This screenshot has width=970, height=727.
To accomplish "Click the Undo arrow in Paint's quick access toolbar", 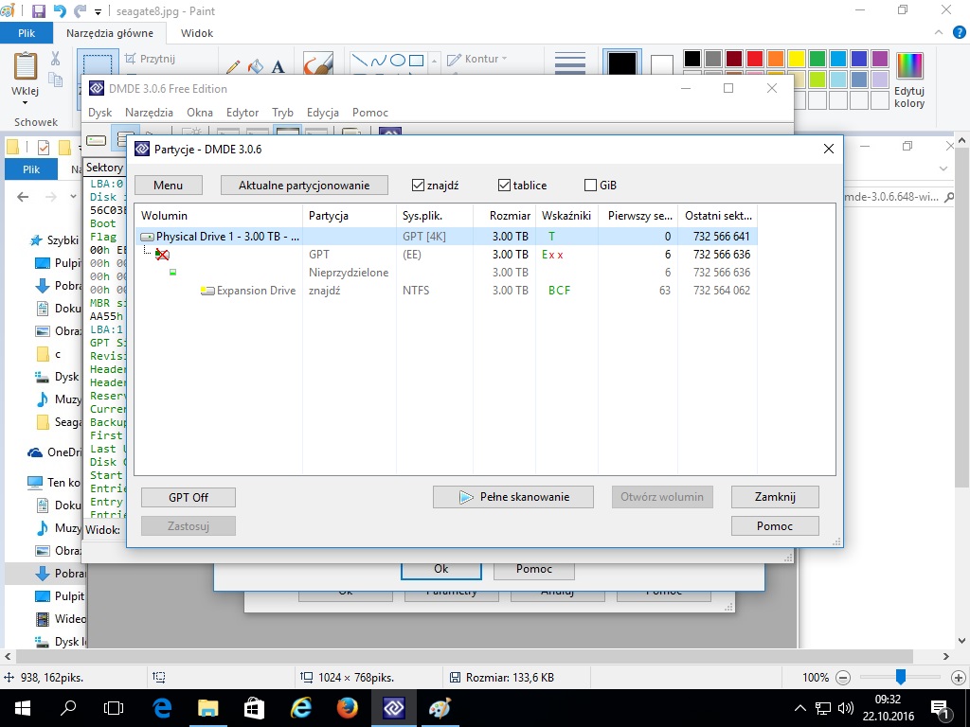I will point(60,11).
